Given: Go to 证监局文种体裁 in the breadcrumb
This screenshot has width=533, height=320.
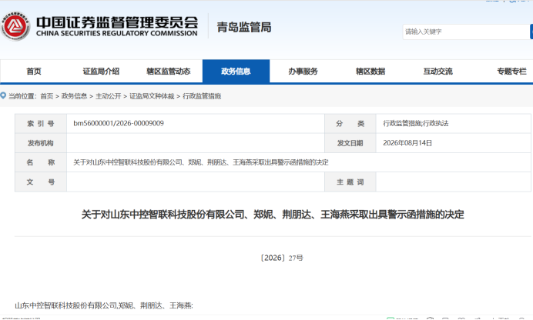Looking at the screenshot, I should click(152, 96).
